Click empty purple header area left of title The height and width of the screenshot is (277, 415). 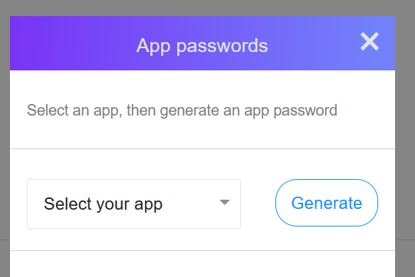click(x=71, y=44)
